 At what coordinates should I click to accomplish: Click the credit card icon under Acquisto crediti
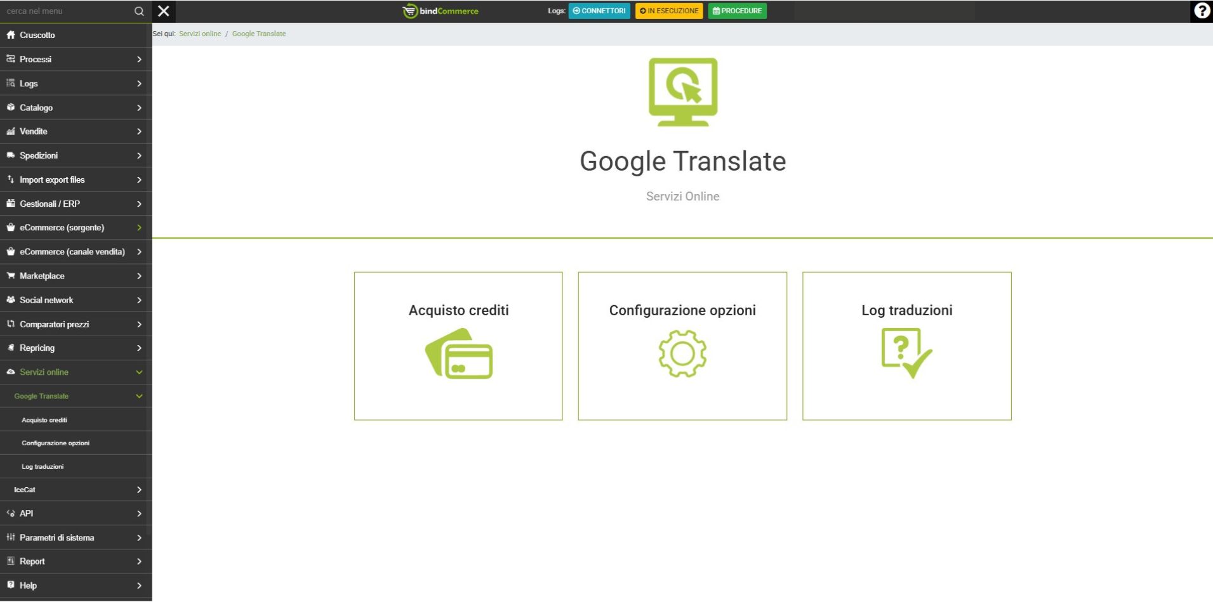[x=458, y=353]
